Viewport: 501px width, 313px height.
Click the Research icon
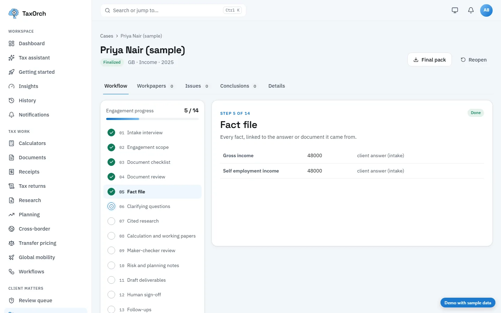click(x=11, y=200)
